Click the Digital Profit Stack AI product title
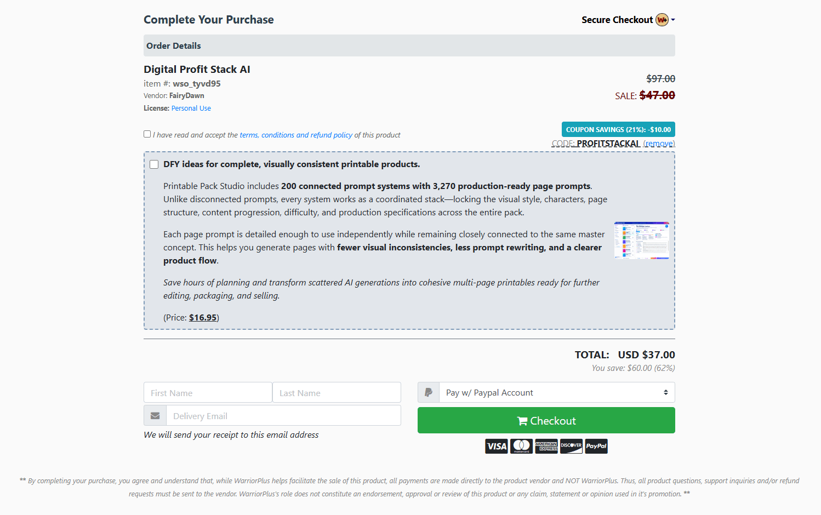The image size is (821, 515). pos(197,70)
